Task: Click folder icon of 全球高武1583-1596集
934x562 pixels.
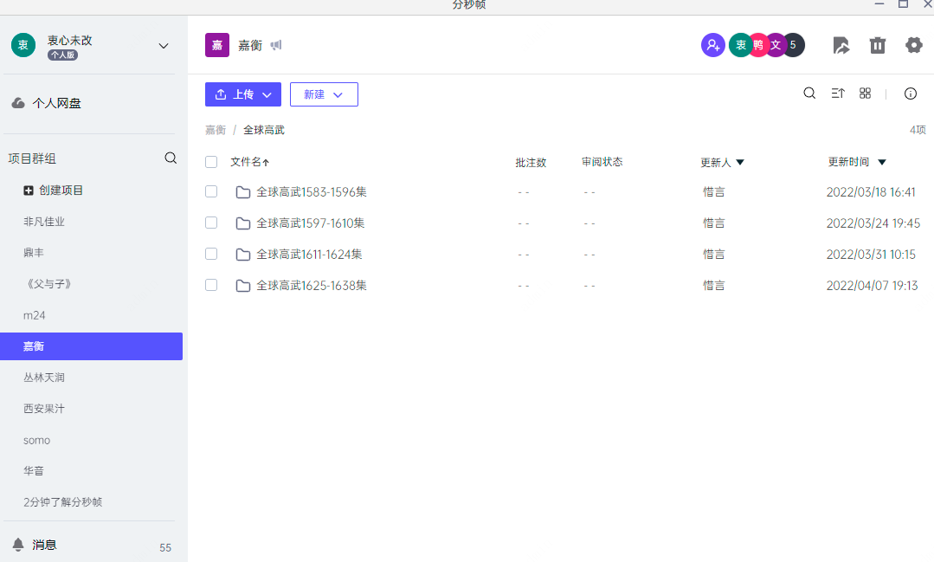Action: pos(243,192)
